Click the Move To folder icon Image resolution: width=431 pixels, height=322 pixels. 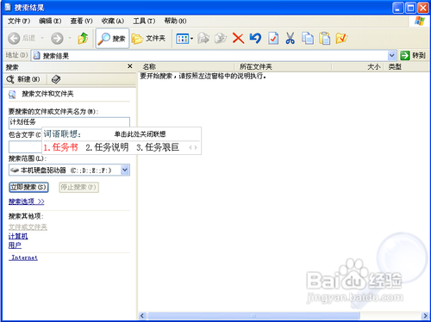click(203, 38)
